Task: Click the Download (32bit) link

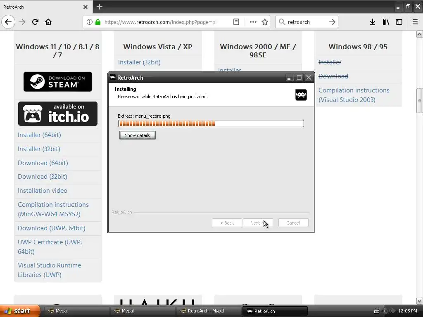Action: 43,177
